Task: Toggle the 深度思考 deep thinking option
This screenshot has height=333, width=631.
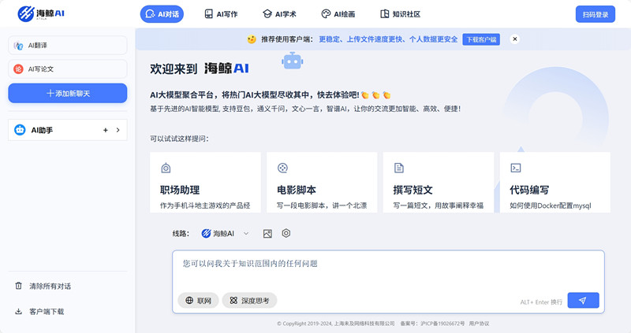Action: pos(249,301)
